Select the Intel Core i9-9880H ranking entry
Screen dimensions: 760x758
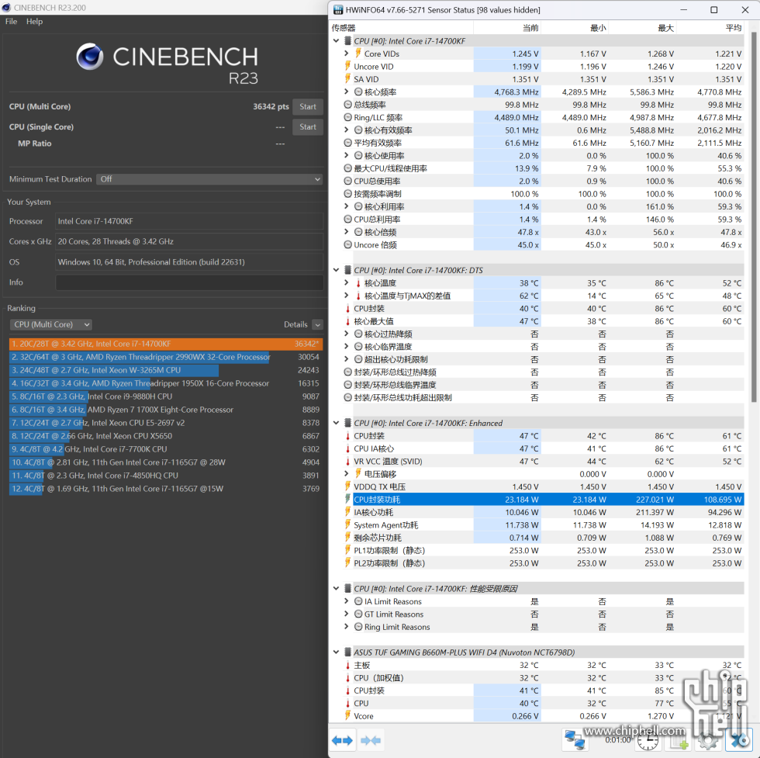pyautogui.click(x=166, y=396)
